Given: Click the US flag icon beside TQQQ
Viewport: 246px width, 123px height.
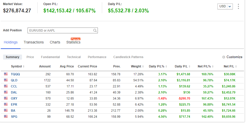Looking at the screenshot, I should 6,74.
